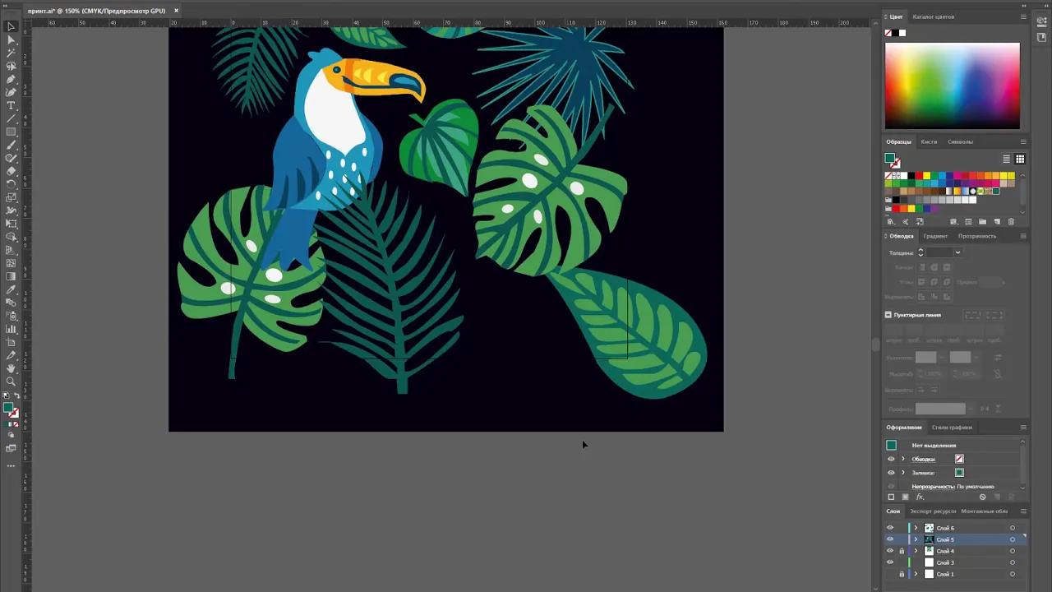This screenshot has height=592, width=1052.
Task: Toggle visibility of Заливка appearance attribute
Action: click(891, 473)
